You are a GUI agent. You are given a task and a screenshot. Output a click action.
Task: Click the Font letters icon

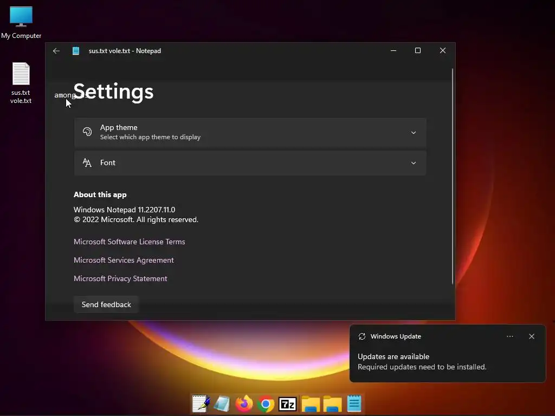pos(87,162)
